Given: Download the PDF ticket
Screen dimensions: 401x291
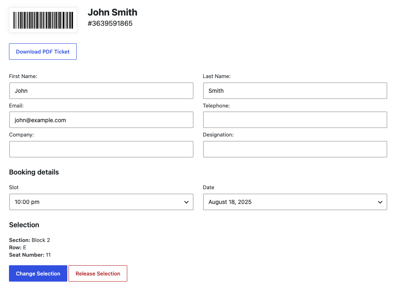Looking at the screenshot, I should (43, 51).
